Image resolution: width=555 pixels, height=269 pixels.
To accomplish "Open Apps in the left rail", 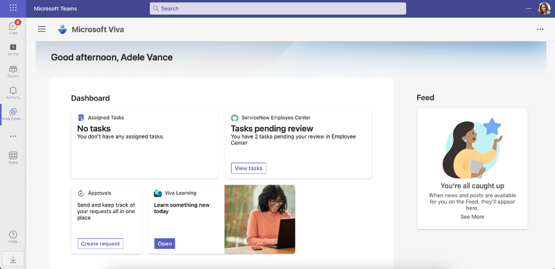I will coord(13,158).
